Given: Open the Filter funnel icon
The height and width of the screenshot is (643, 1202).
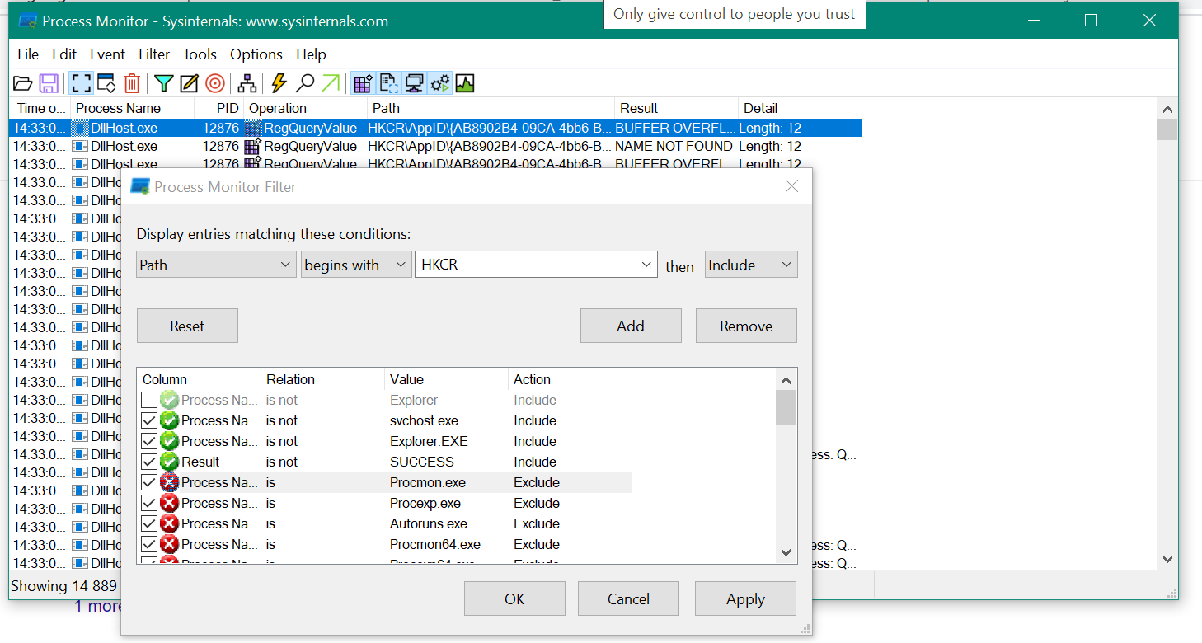Looking at the screenshot, I should 164,83.
